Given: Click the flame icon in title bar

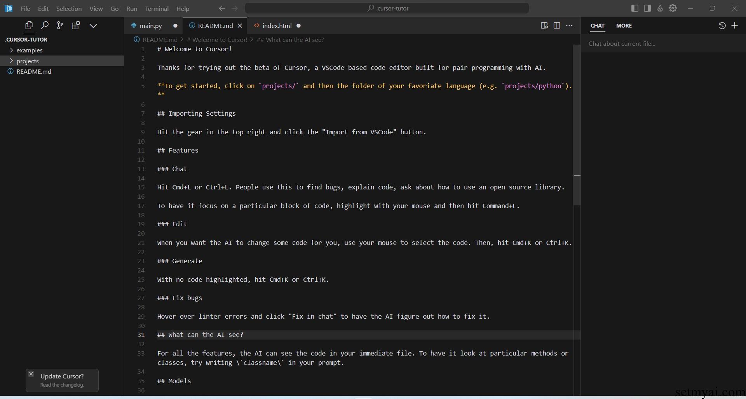Looking at the screenshot, I should [x=660, y=8].
